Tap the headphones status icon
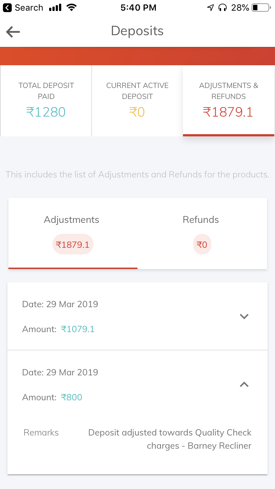This screenshot has height=489, width=275. (222, 8)
